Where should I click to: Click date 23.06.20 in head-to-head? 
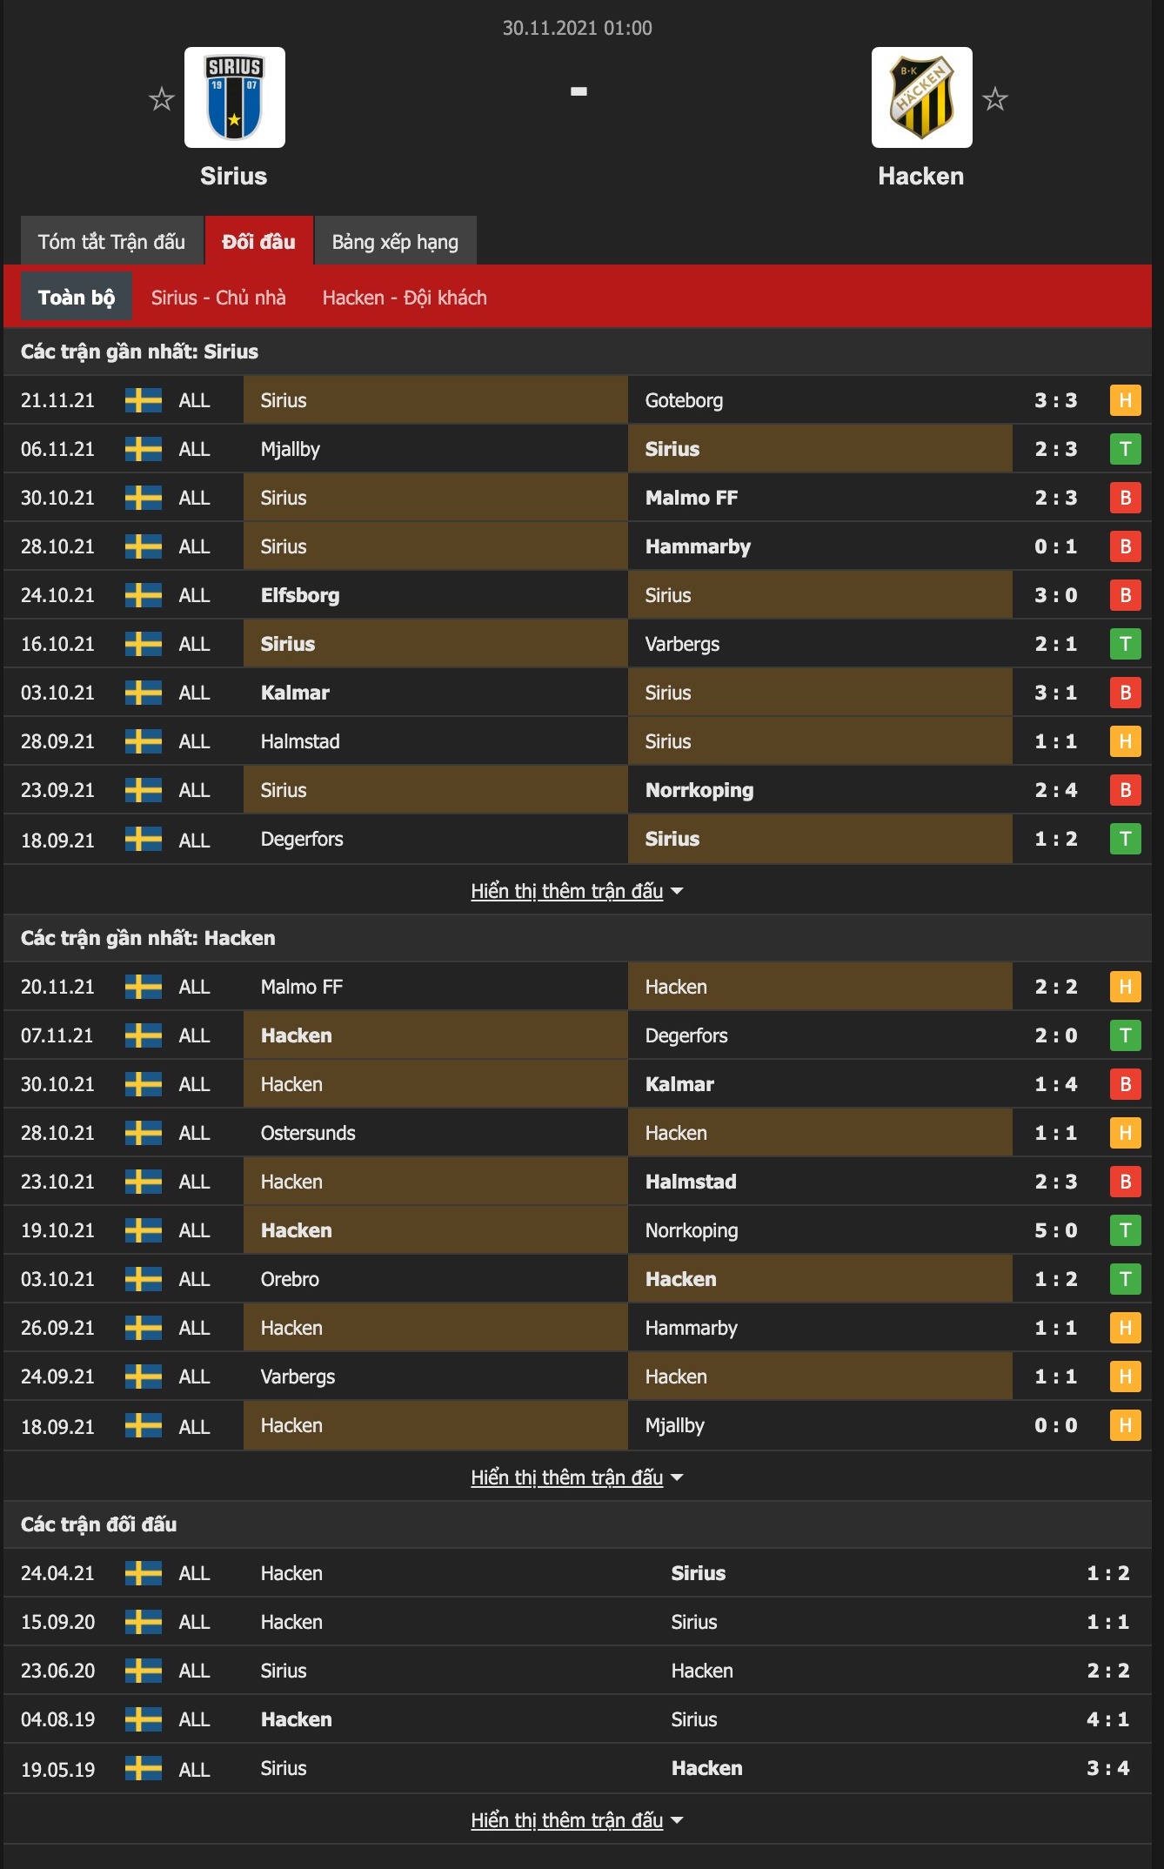click(x=57, y=1671)
